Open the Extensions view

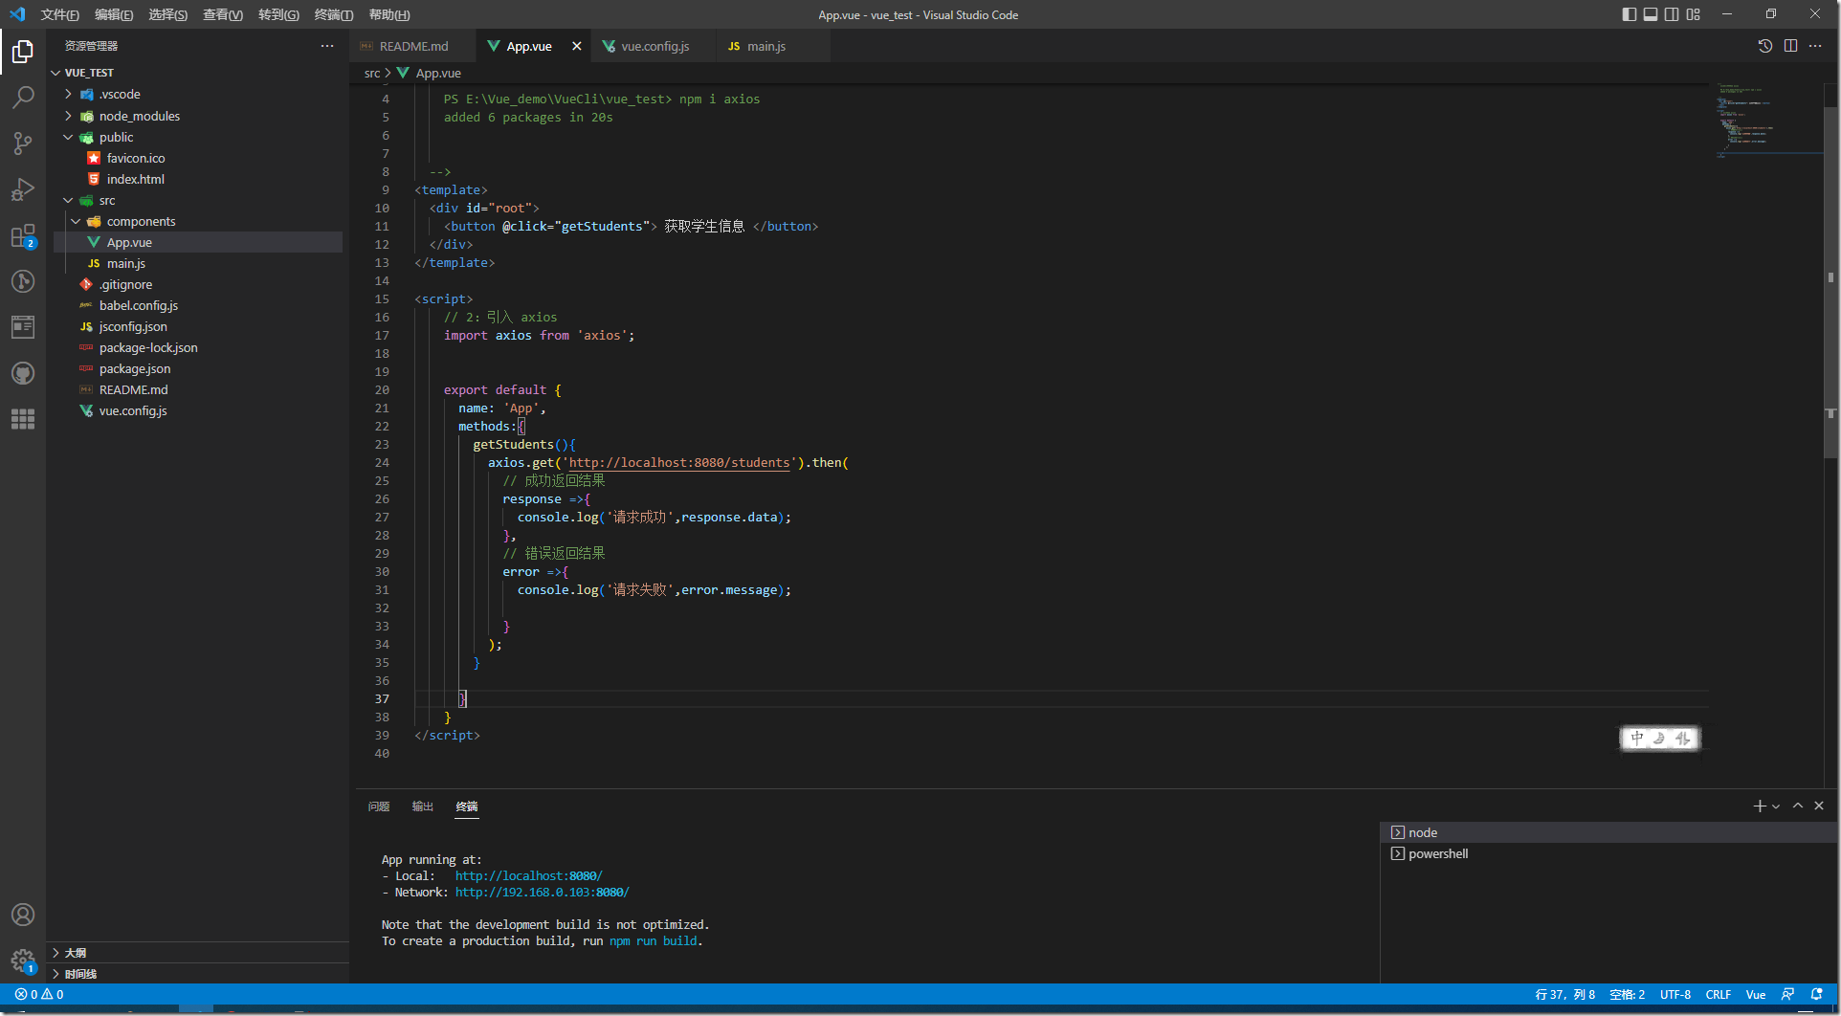23,235
